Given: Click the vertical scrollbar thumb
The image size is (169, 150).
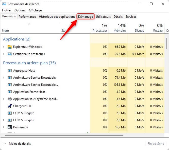Looking at the screenshot, I should [167, 44].
